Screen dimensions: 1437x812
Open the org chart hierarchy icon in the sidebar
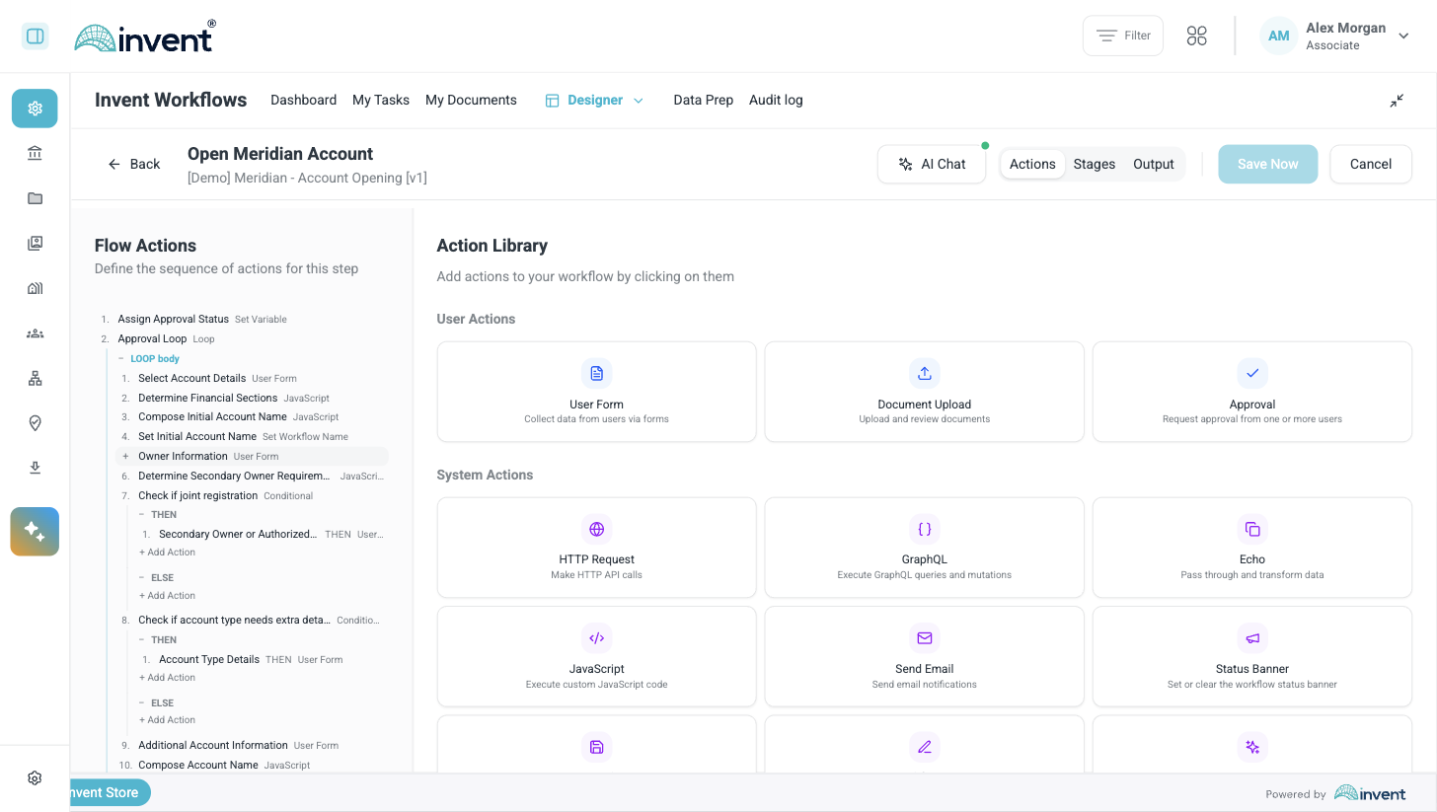coord(36,379)
